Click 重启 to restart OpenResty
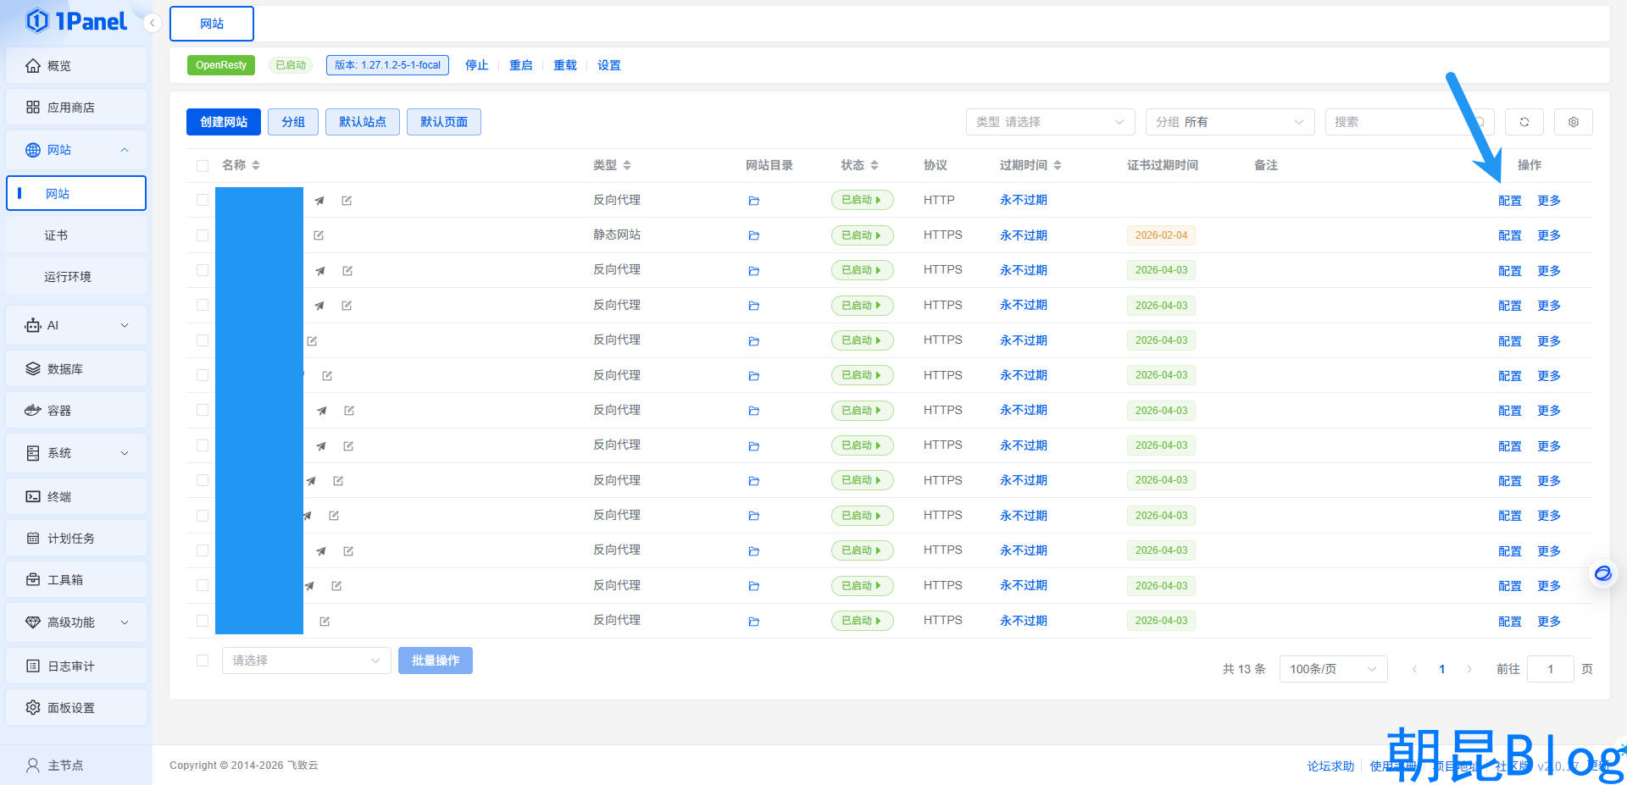1627x785 pixels. click(x=521, y=65)
